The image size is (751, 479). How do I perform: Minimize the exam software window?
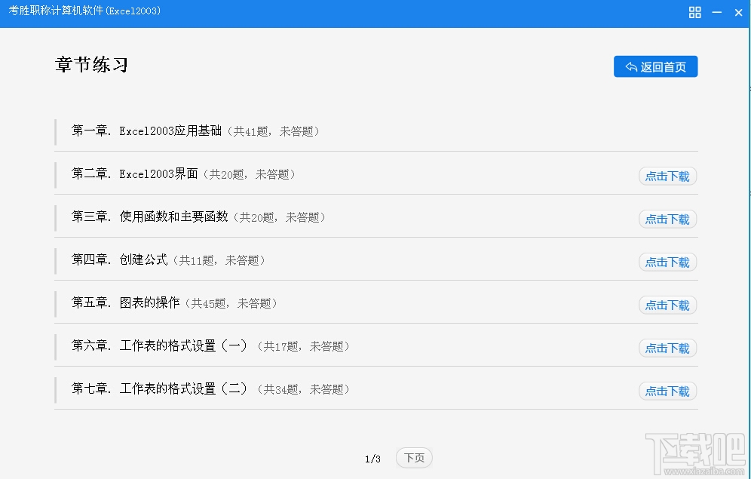[717, 13]
